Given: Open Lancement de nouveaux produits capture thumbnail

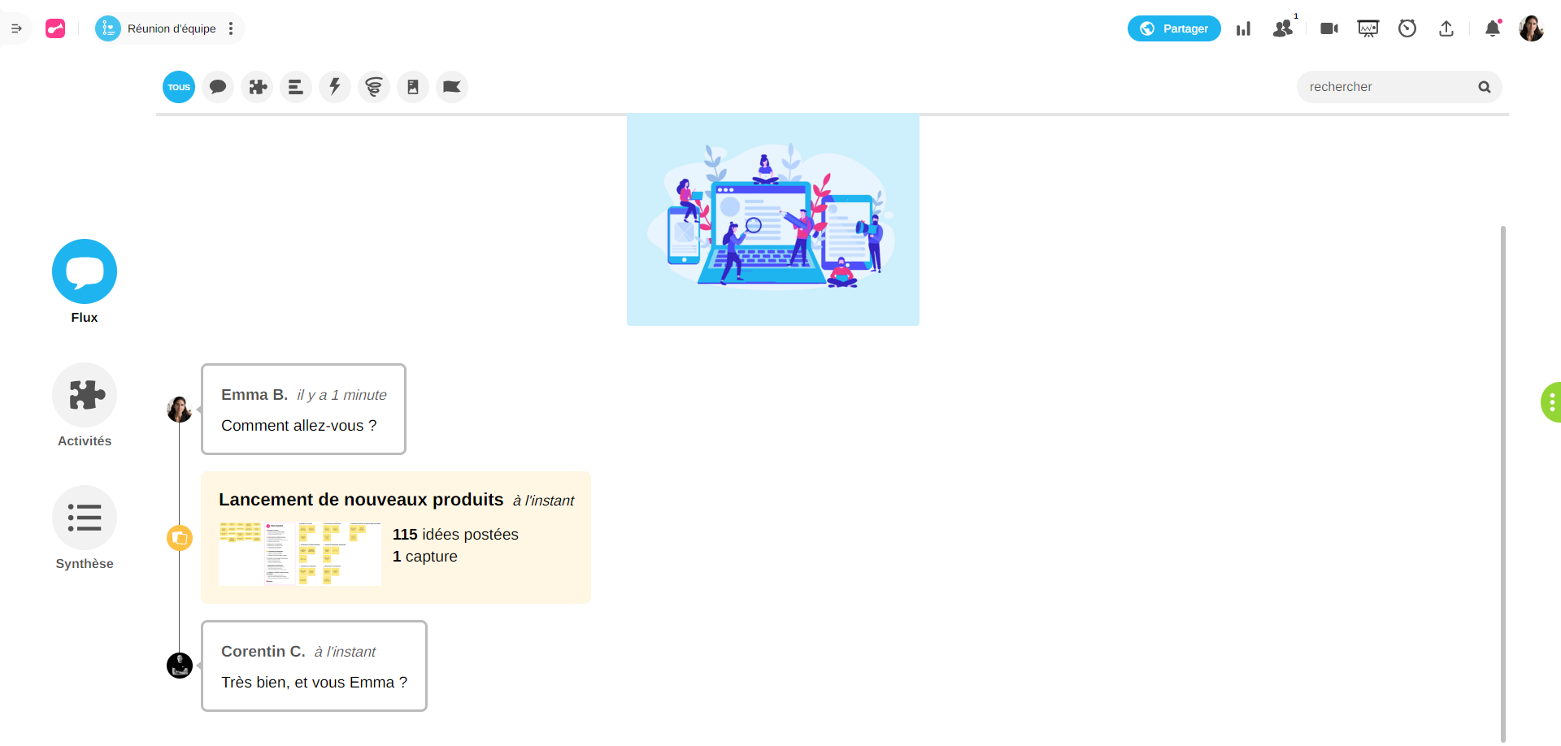Looking at the screenshot, I should (299, 554).
